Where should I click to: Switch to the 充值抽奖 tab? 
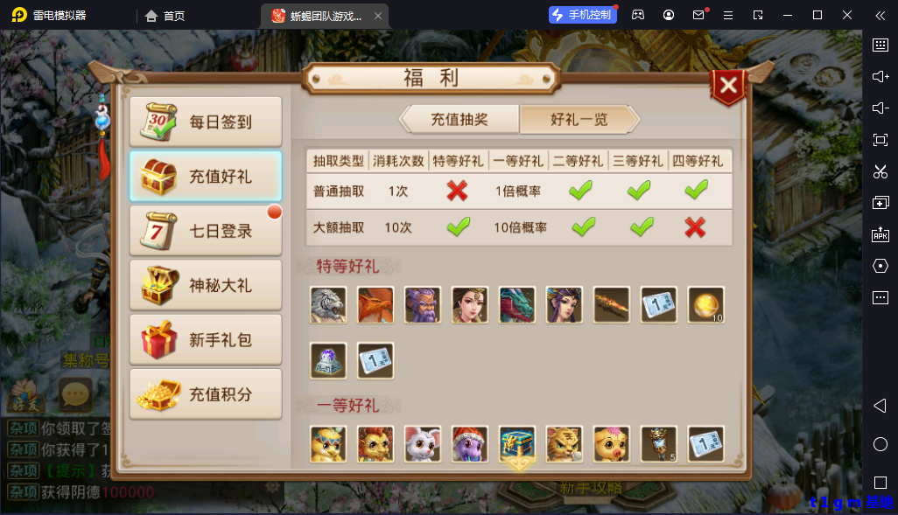459,120
